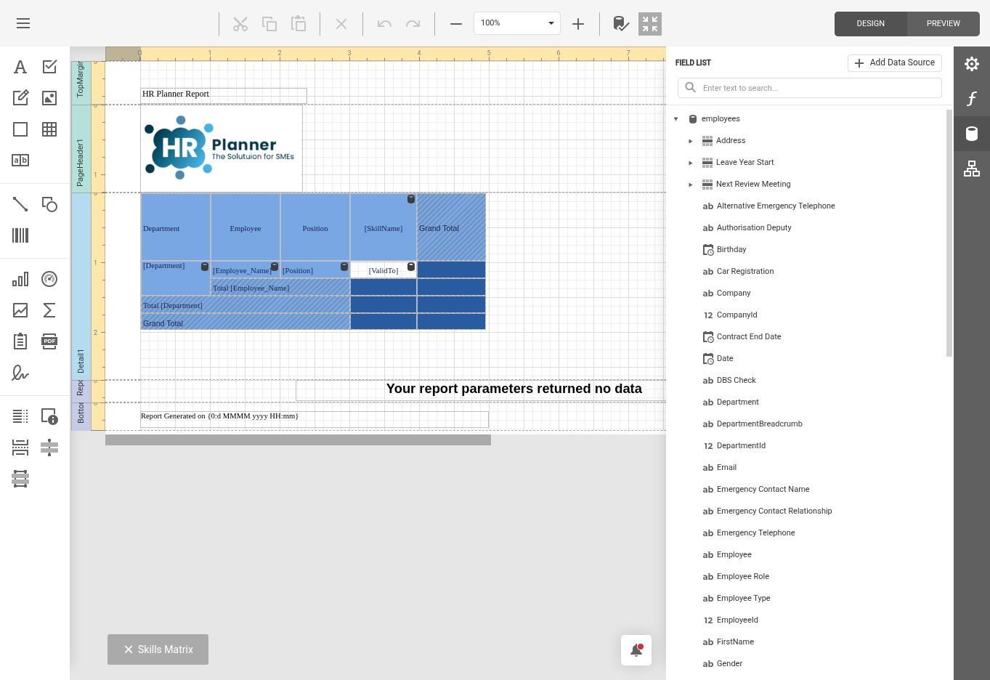Open the Properties gear panel
Viewport: 990px width, 680px height.
(x=972, y=64)
